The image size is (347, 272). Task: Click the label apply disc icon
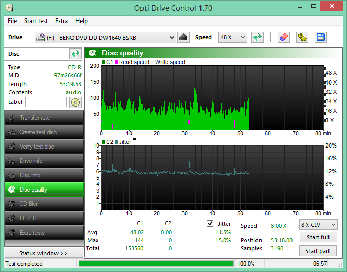pos(75,102)
